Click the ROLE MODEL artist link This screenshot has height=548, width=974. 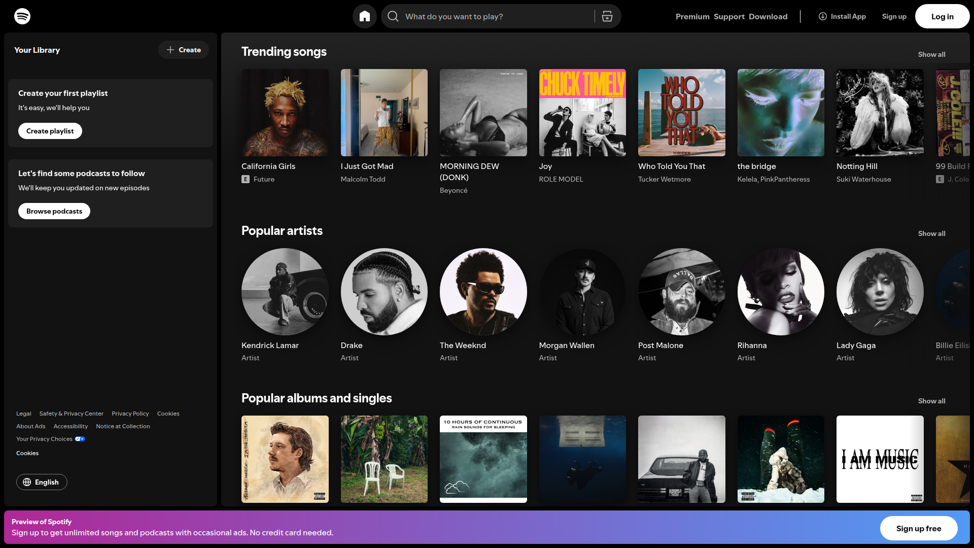pos(561,179)
